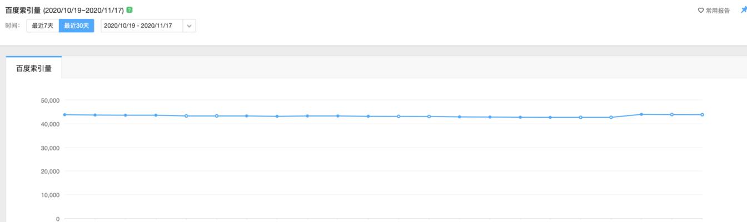Select the 最近30天 time range

(x=77, y=26)
